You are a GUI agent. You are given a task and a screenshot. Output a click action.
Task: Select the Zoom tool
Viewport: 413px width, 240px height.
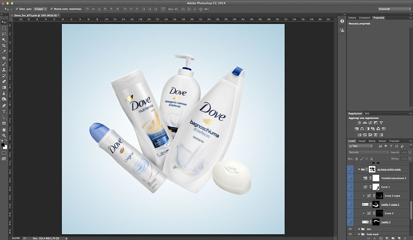pyautogui.click(x=4, y=135)
